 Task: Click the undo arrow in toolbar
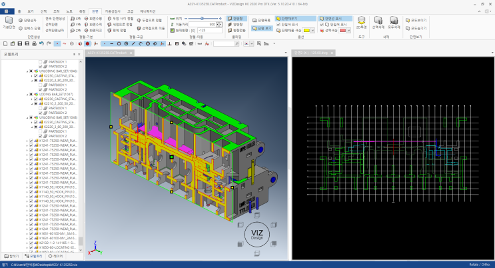[41, 43]
